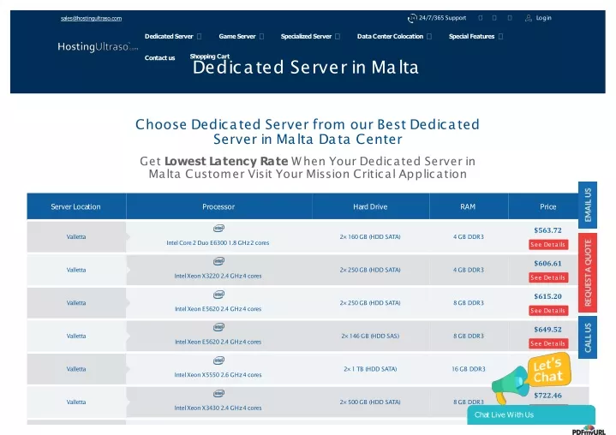616x435 pixels.
Task: Select the text Intel Xeon X3430 2.4 GHz 4 cores
Action: click(x=218, y=408)
